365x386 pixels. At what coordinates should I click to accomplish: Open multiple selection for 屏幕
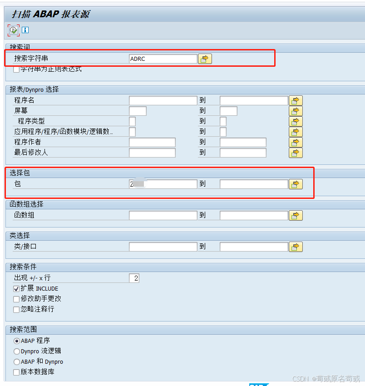pyautogui.click(x=296, y=111)
